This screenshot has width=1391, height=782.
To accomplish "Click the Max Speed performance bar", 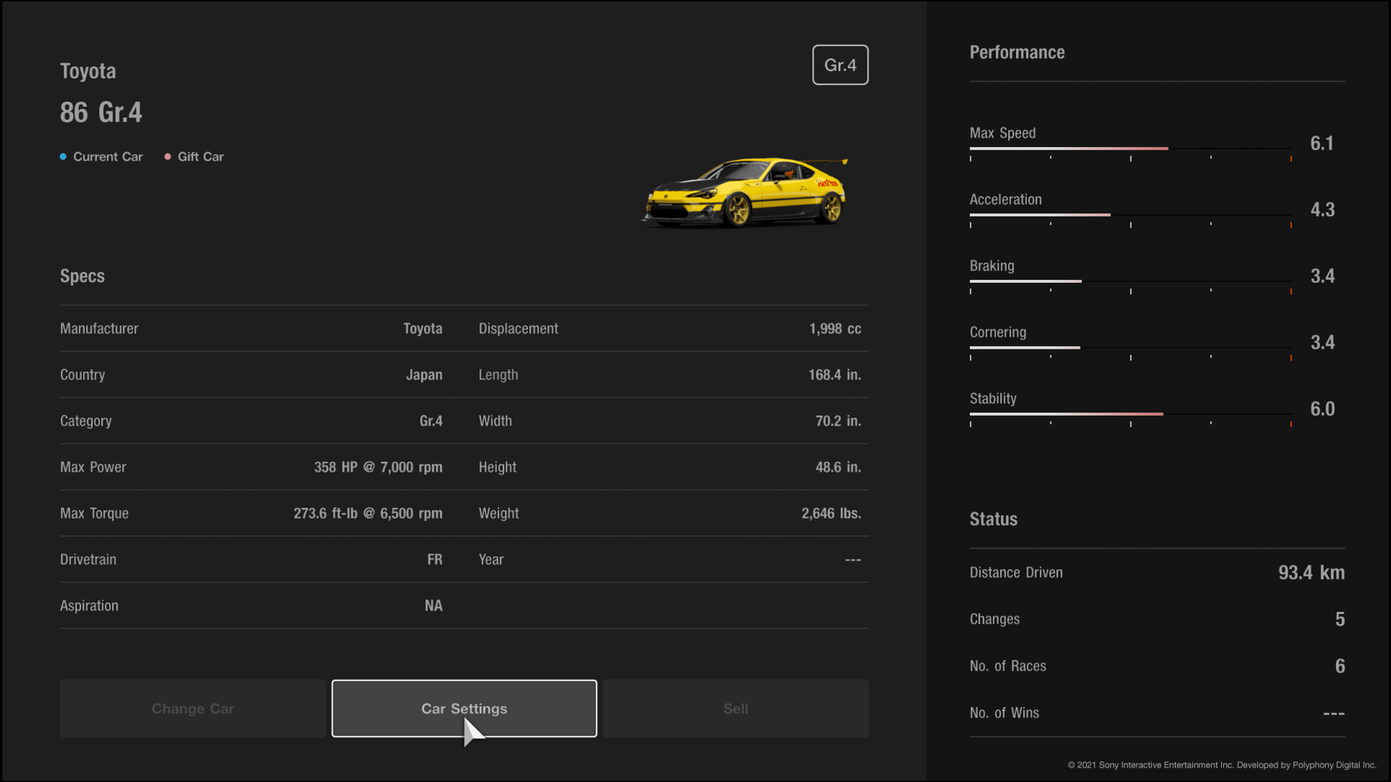I will click(1130, 148).
